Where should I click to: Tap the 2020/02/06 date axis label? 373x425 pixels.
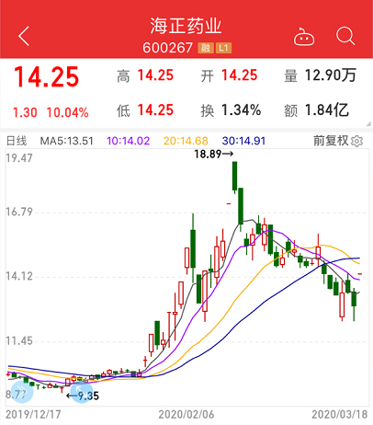(x=186, y=415)
